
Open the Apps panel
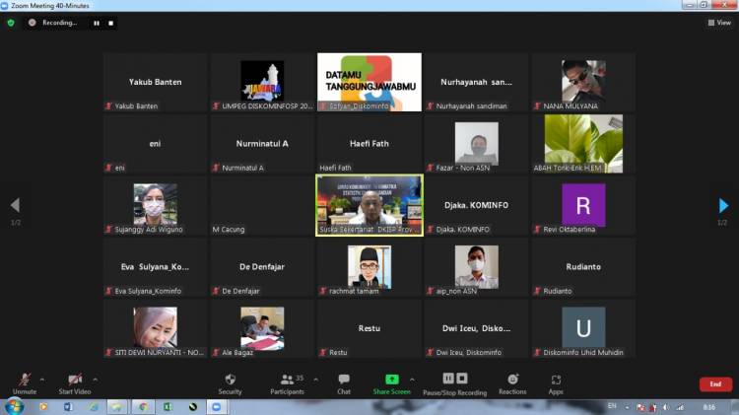[556, 382]
